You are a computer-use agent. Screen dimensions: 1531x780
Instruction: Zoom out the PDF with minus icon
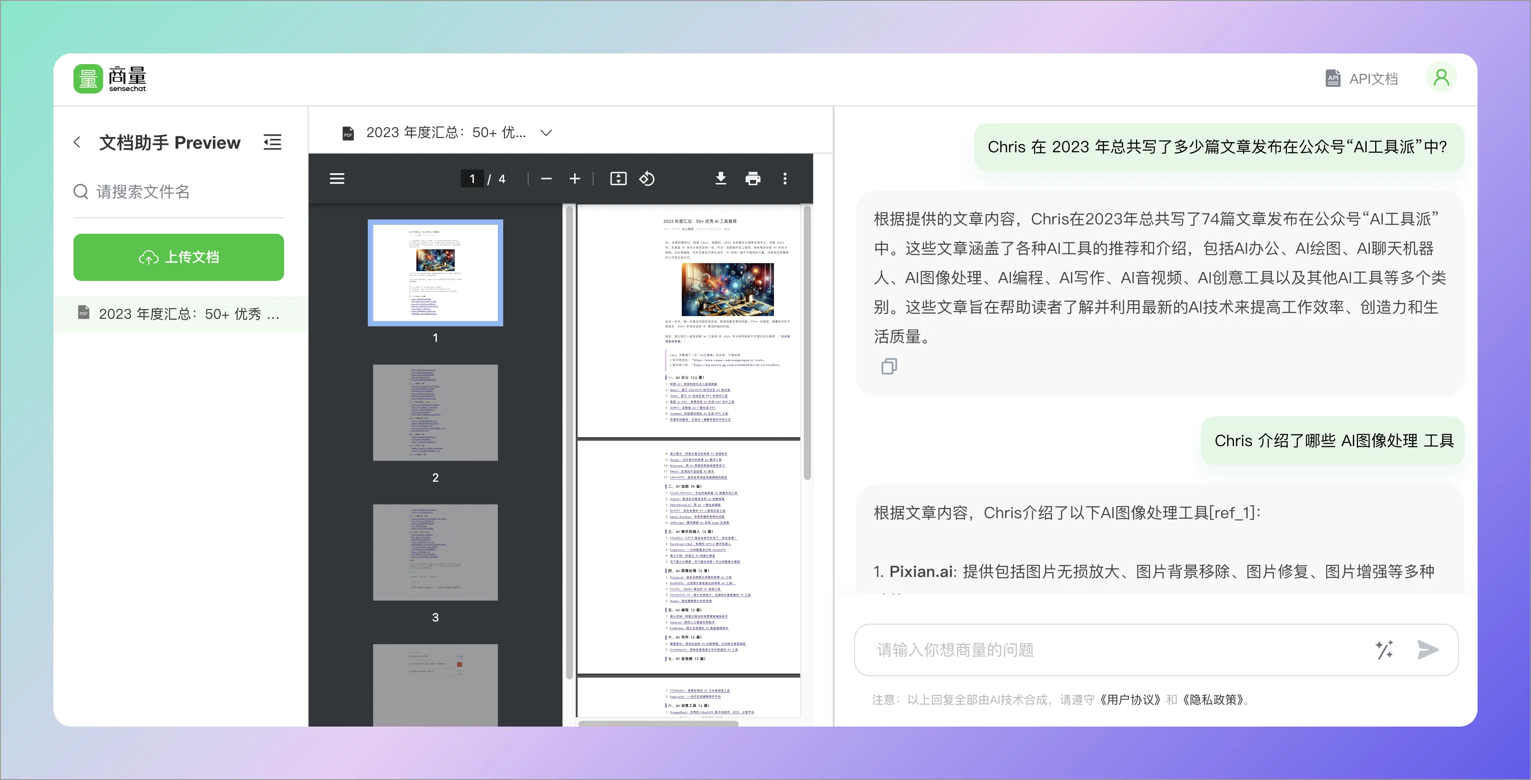pyautogui.click(x=546, y=178)
